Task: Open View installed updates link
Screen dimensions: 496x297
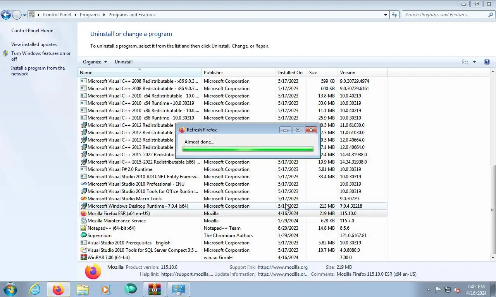Action: pyautogui.click(x=34, y=44)
